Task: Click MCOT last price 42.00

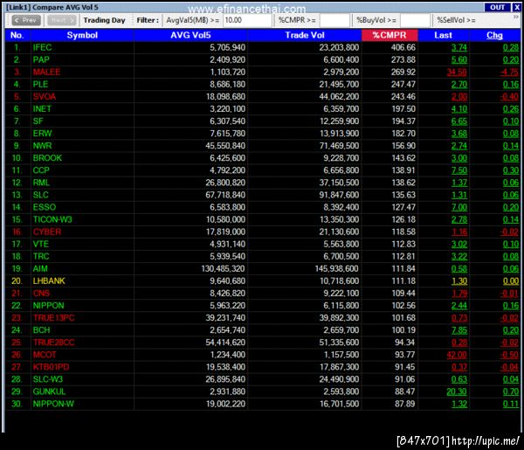Action: [x=457, y=355]
